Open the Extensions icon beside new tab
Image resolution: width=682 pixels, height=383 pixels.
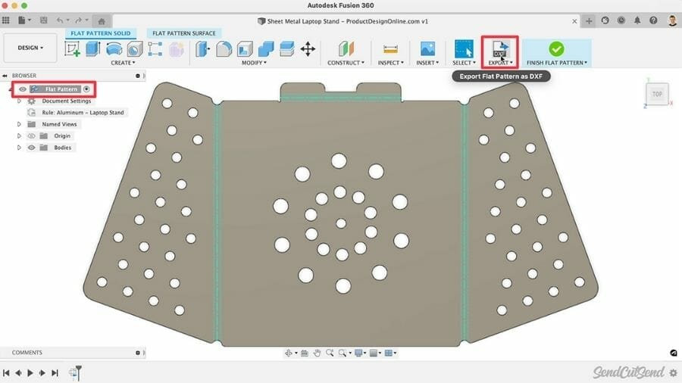tap(605, 20)
